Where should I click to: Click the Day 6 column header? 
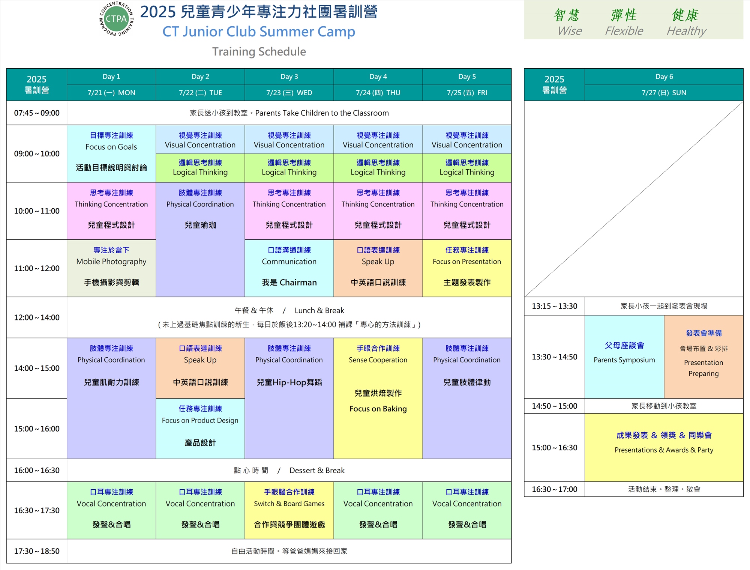(x=664, y=77)
